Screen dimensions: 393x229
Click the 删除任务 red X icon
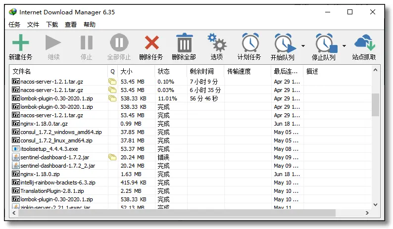pos(151,43)
